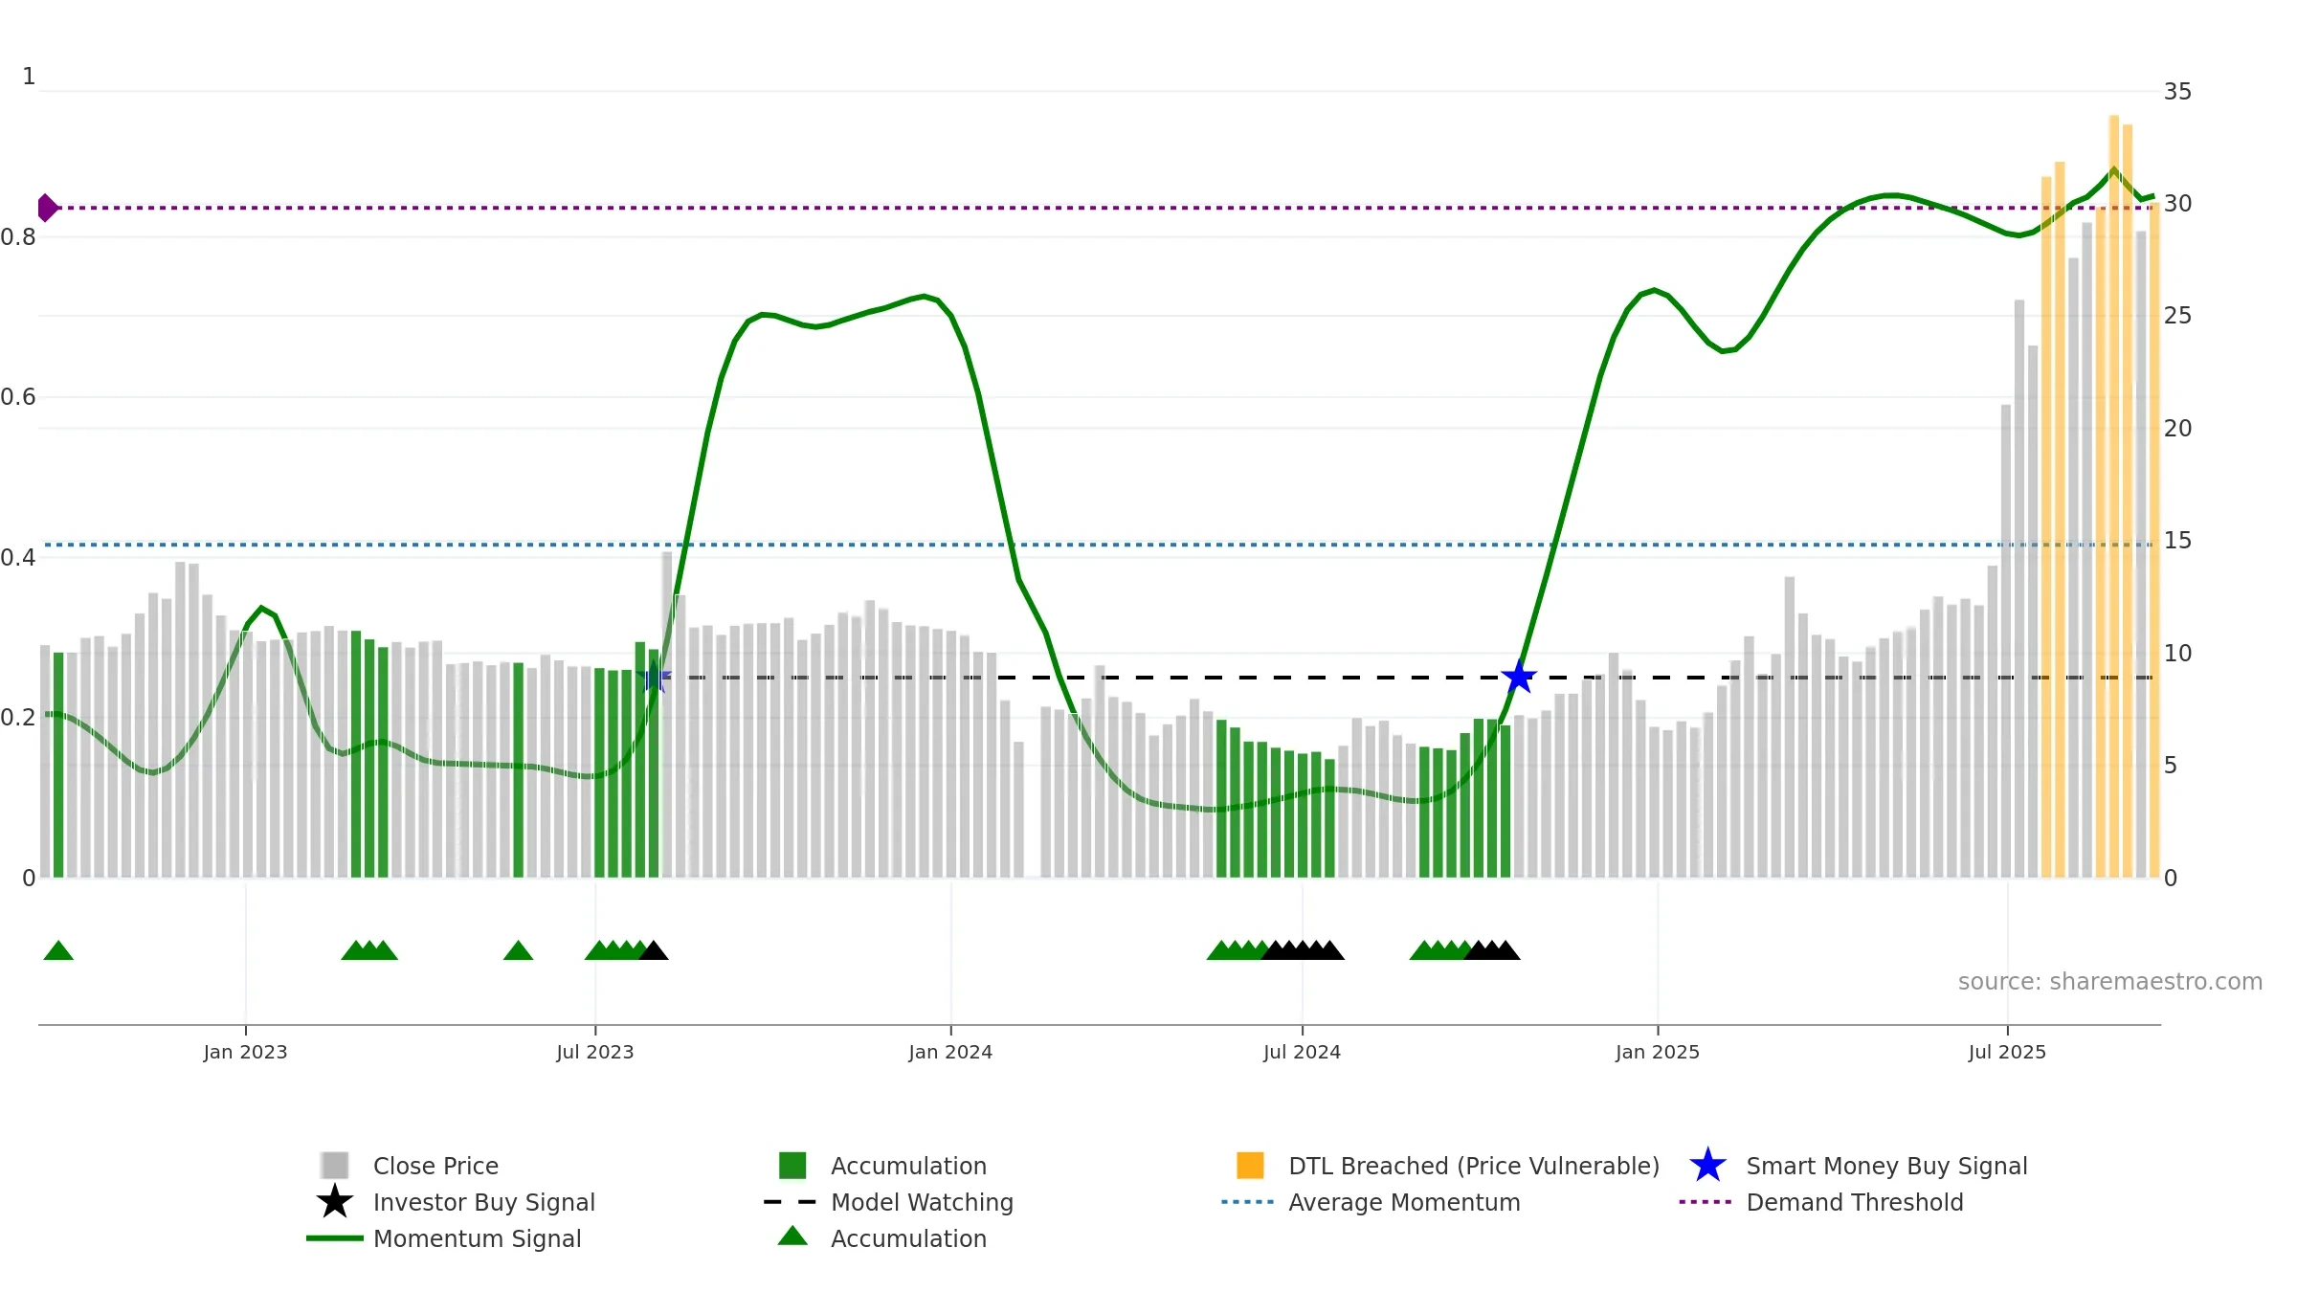Image resolution: width=2297 pixels, height=1292 pixels.
Task: Click the Jan 2024 axis label
Action: (x=950, y=1053)
